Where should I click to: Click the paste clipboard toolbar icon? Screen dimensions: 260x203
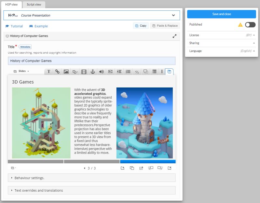pos(169,72)
